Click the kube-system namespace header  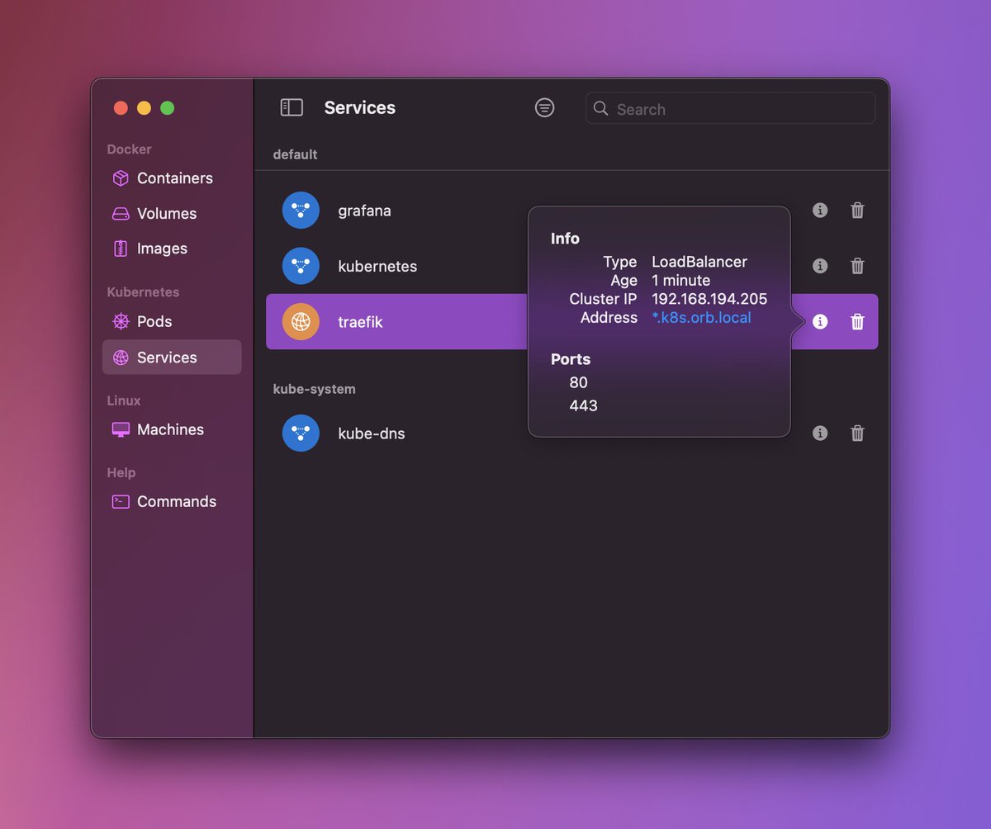[315, 389]
